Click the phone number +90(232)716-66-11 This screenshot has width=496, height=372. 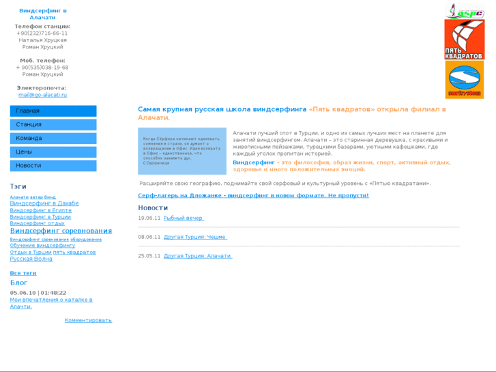pos(42,33)
